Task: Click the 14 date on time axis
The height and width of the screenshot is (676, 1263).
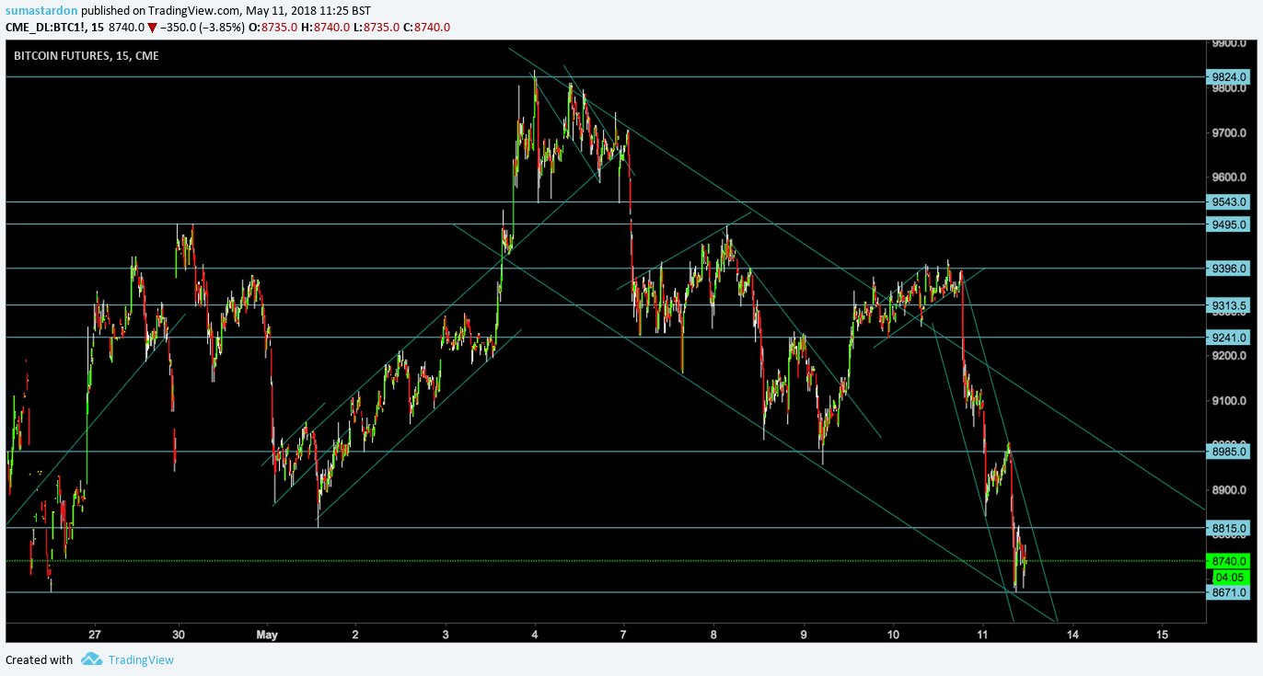Action: point(1072,635)
